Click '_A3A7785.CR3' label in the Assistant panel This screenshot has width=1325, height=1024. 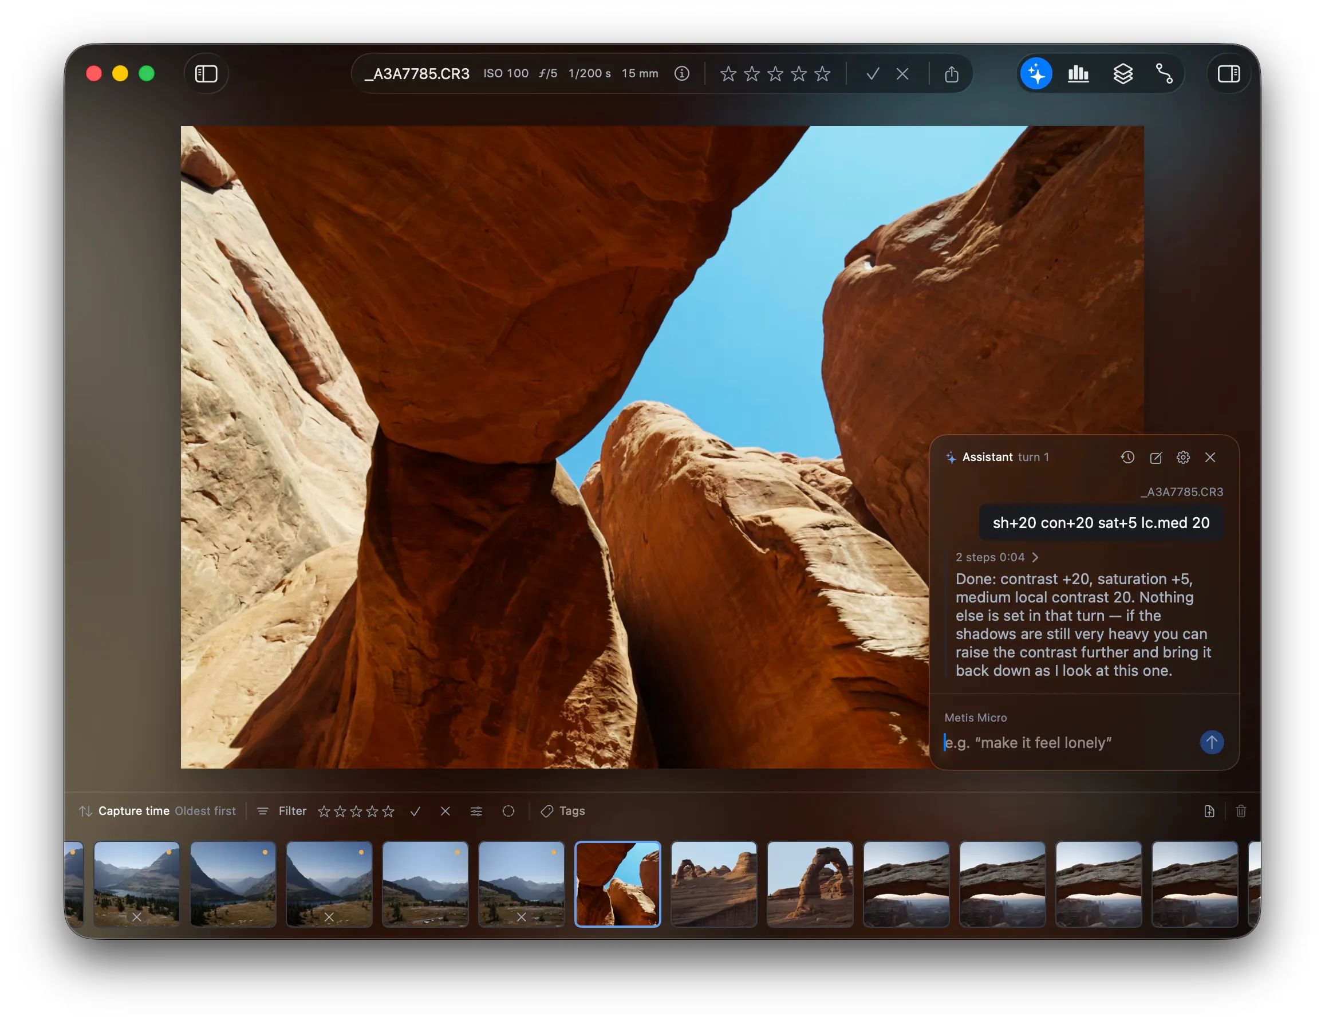(x=1181, y=492)
